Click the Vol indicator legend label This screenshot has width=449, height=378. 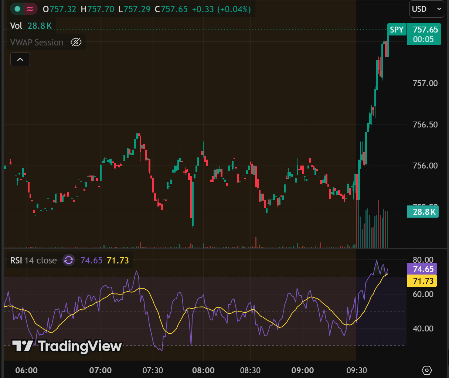pos(16,26)
